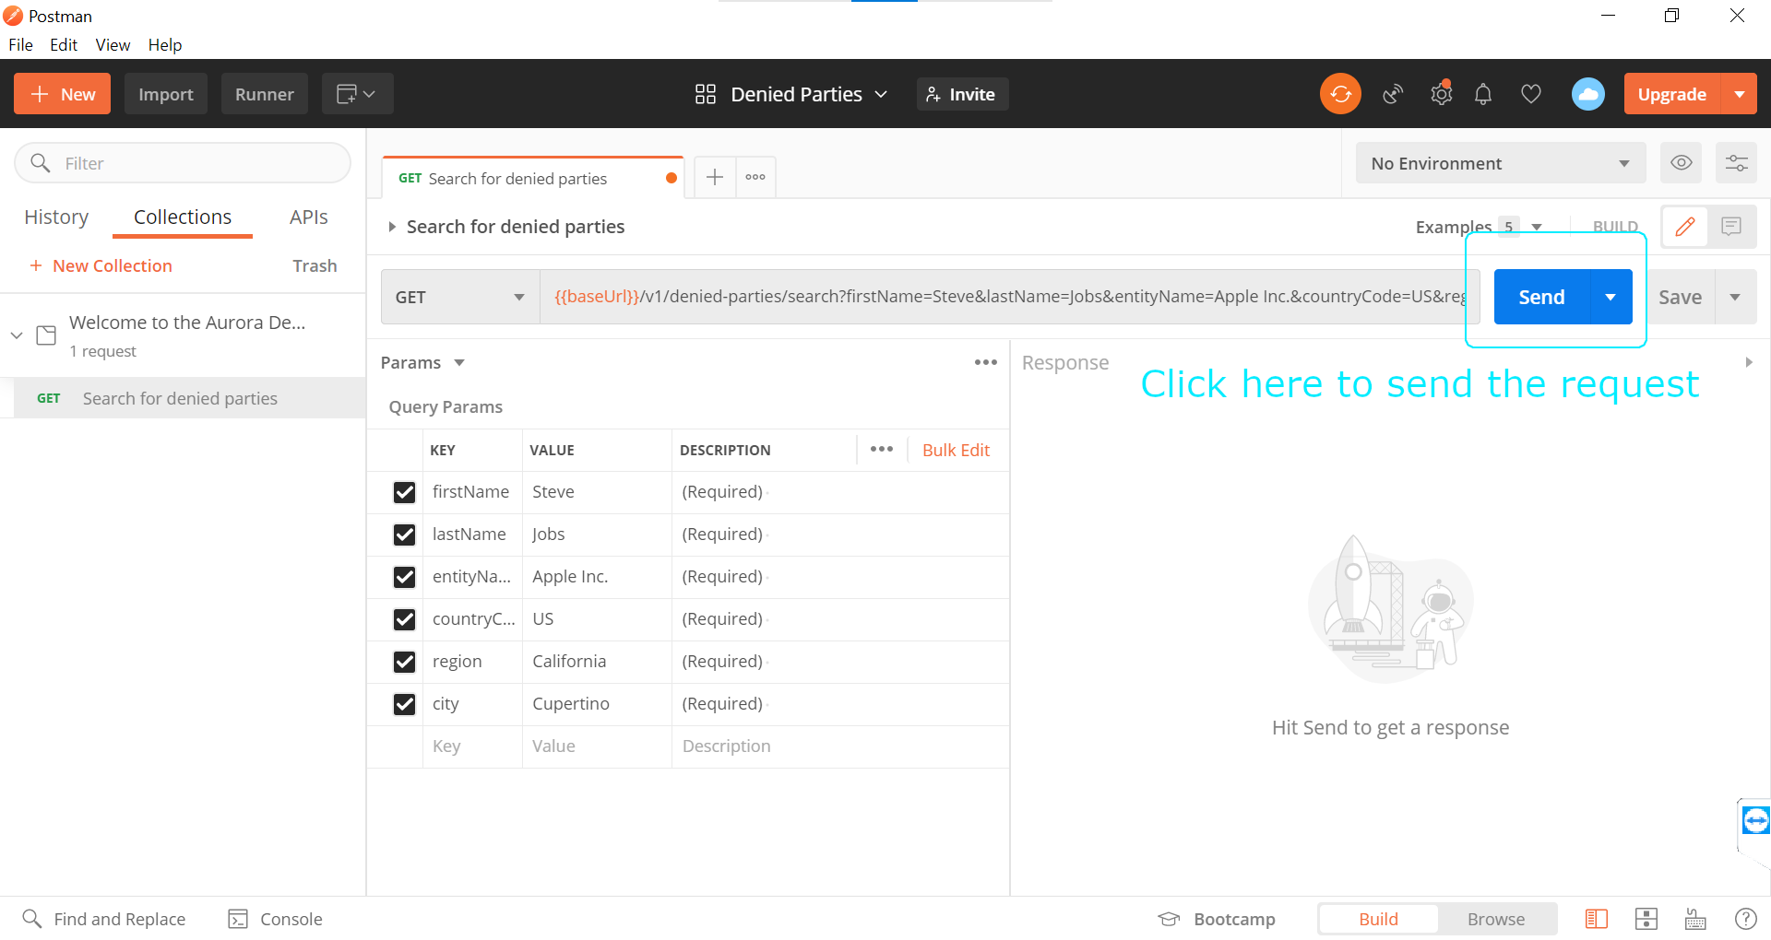Screen dimensions: 1771x940
Task: Click the New Collection link
Action: 101,265
